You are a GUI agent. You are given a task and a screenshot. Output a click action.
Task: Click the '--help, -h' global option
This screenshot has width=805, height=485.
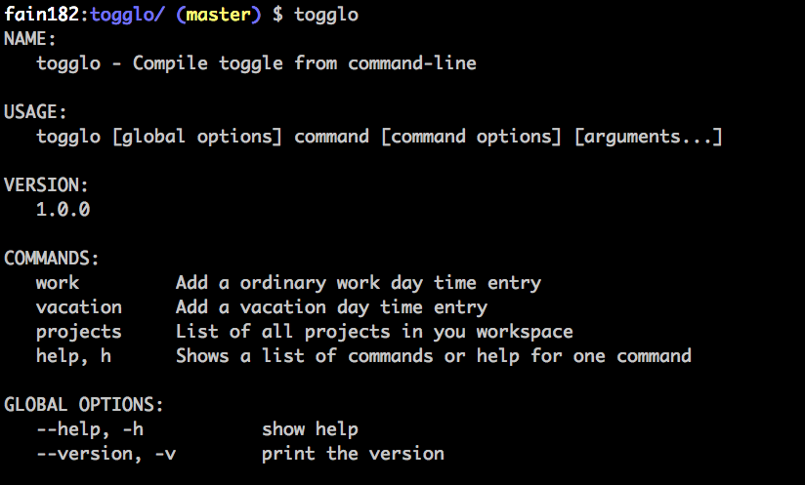click(x=90, y=429)
